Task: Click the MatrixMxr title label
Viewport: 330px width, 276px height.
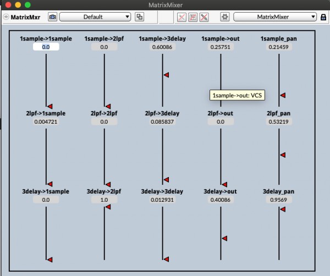Action: 25,17
